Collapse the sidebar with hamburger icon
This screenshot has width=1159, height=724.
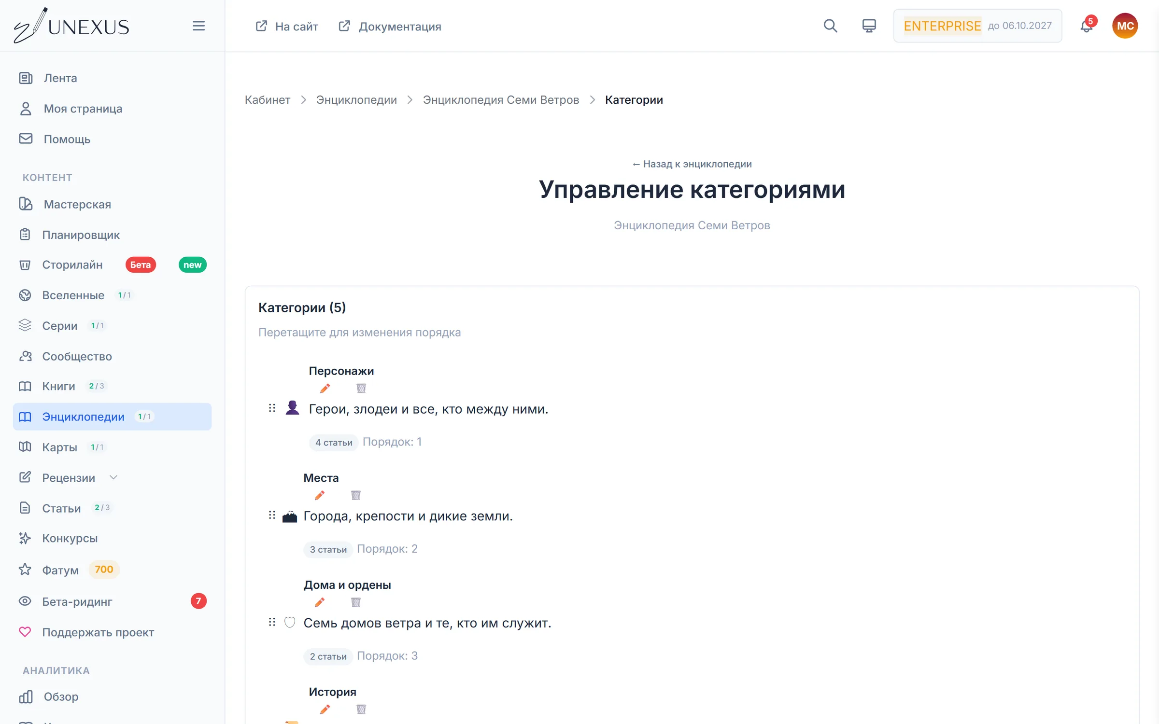(198, 26)
